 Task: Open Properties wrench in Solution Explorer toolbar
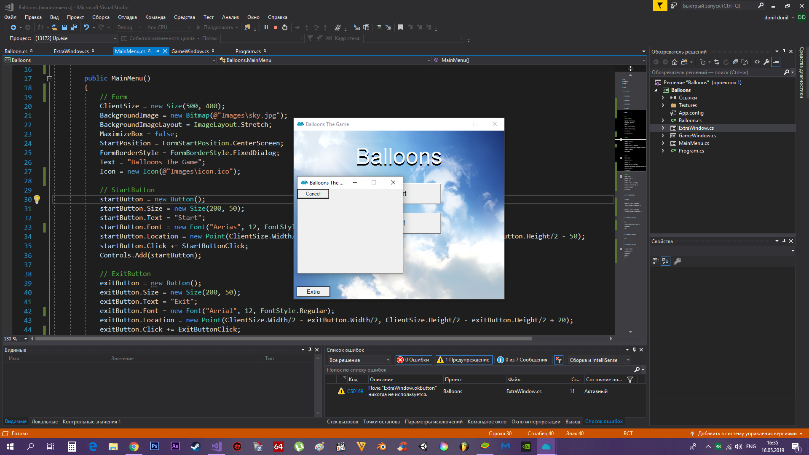[766, 62]
